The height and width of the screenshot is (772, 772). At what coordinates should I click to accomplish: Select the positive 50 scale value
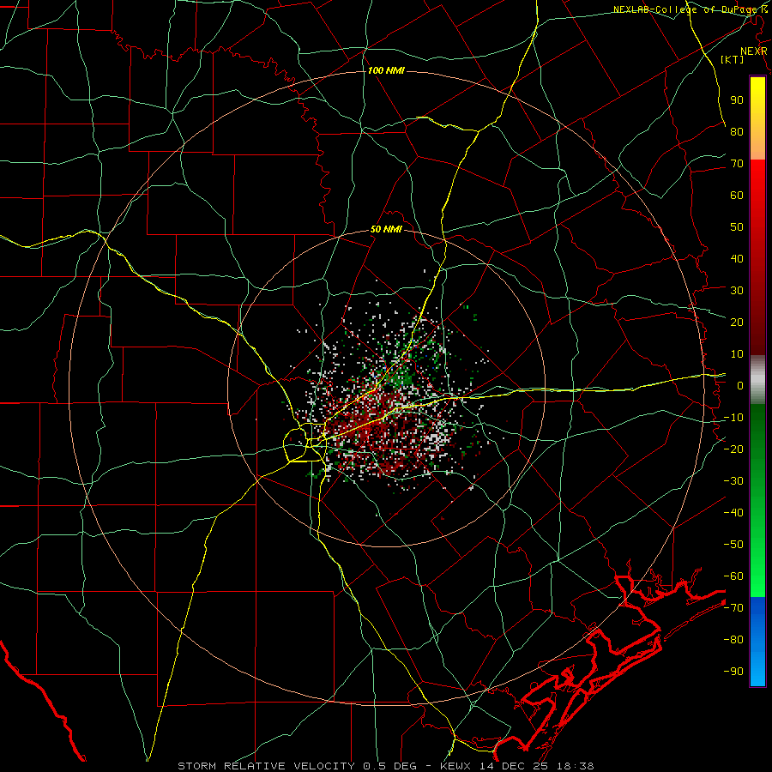pyautogui.click(x=737, y=227)
